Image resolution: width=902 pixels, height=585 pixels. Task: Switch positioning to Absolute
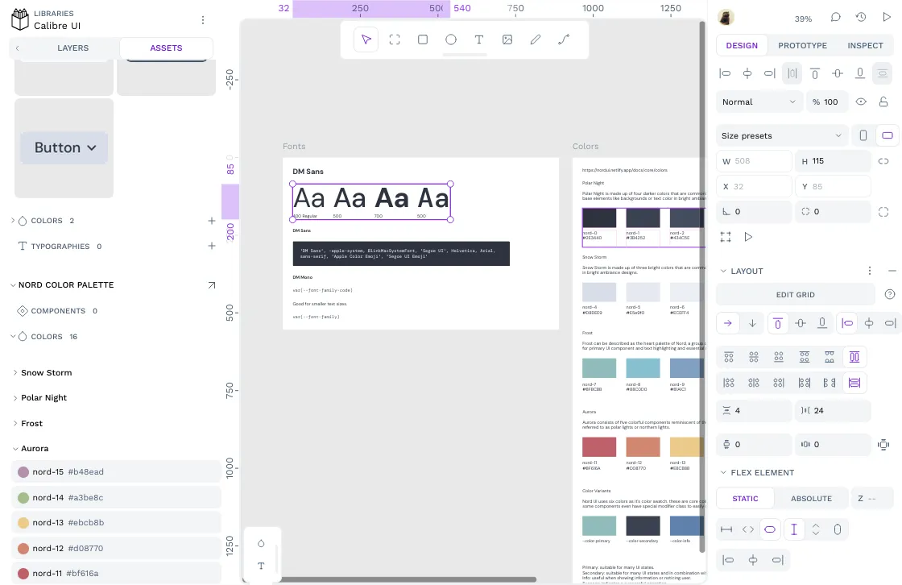(x=811, y=498)
